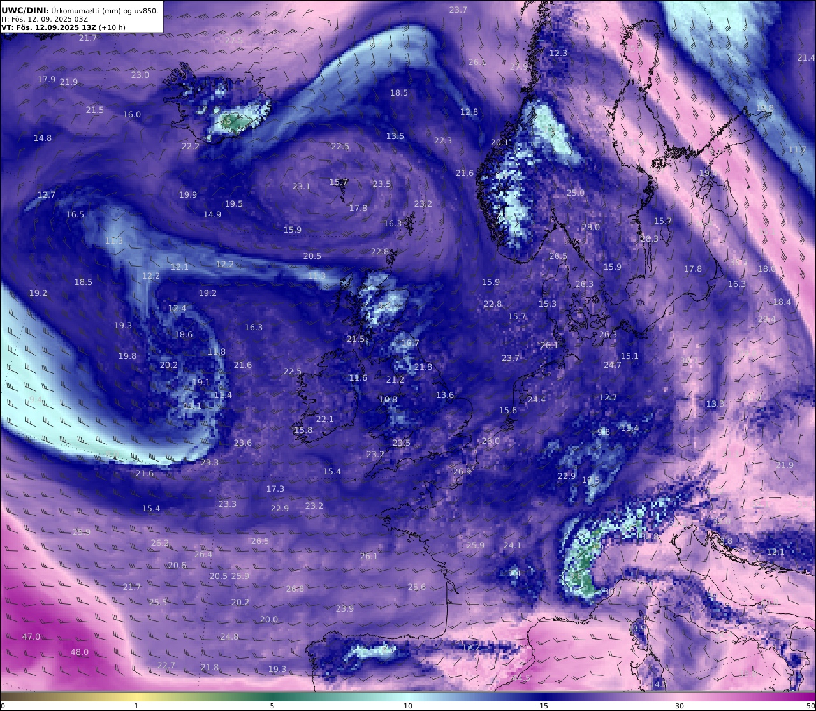Click the 30 tick label on the color scale

pyautogui.click(x=680, y=706)
